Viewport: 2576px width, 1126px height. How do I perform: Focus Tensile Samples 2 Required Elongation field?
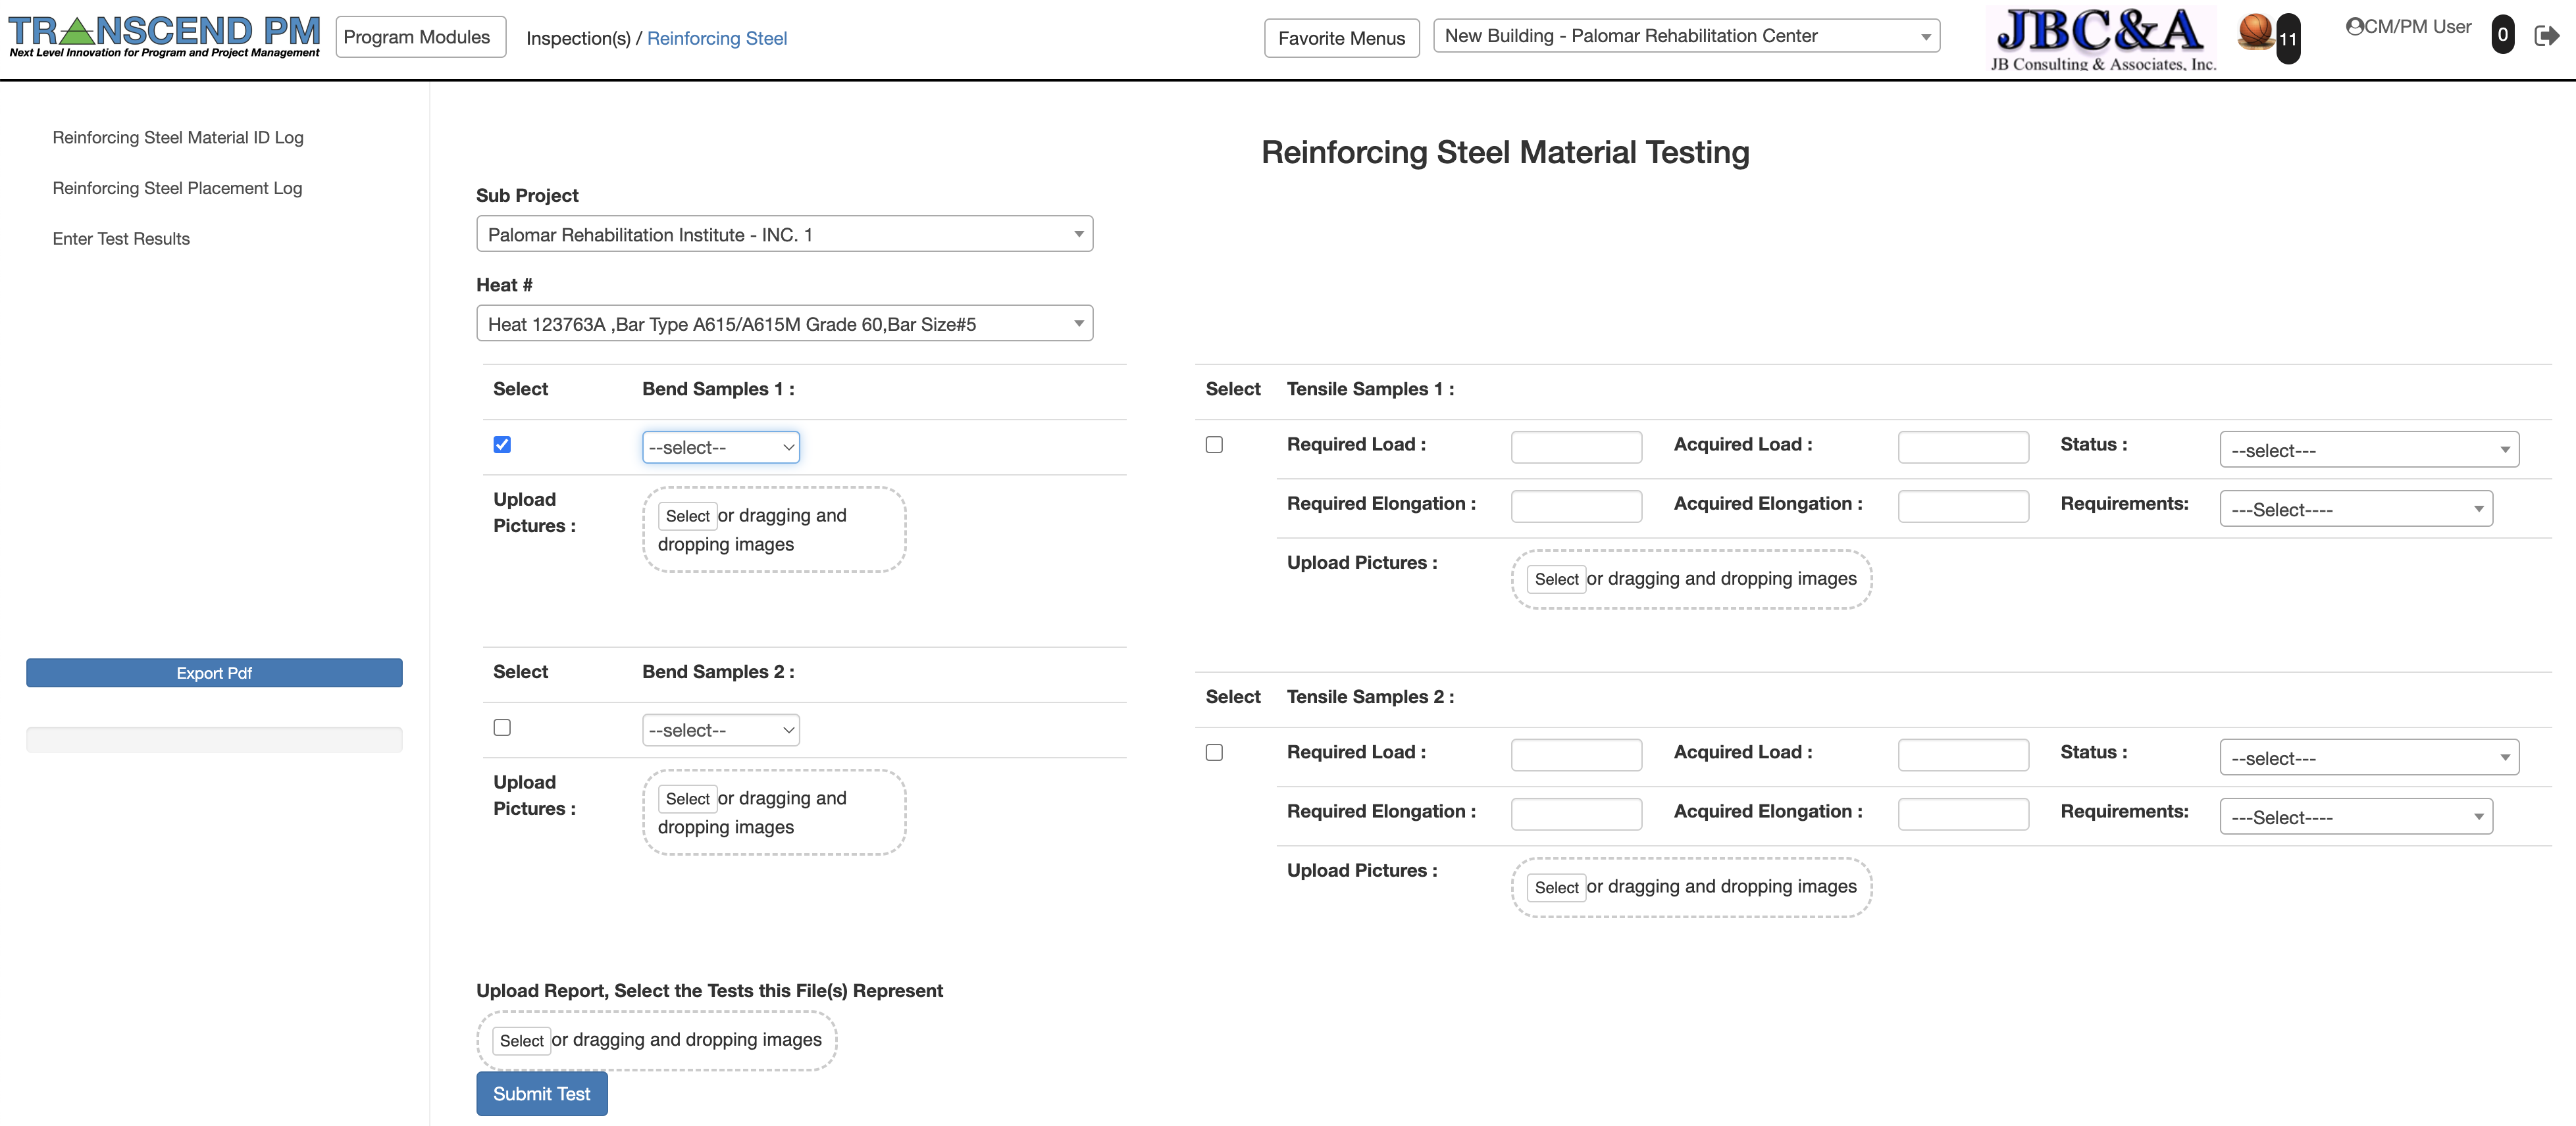pyautogui.click(x=1576, y=814)
